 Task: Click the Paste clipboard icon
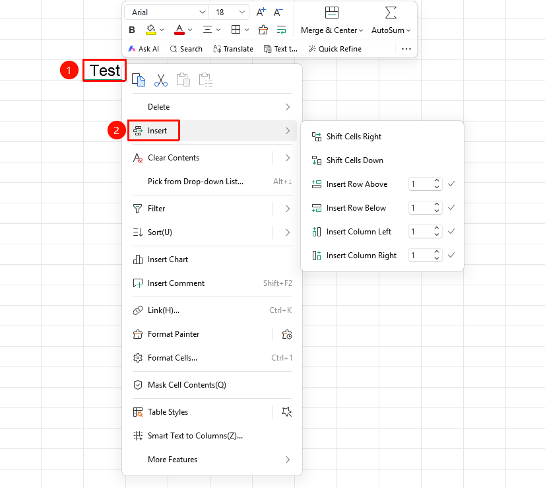pos(183,80)
